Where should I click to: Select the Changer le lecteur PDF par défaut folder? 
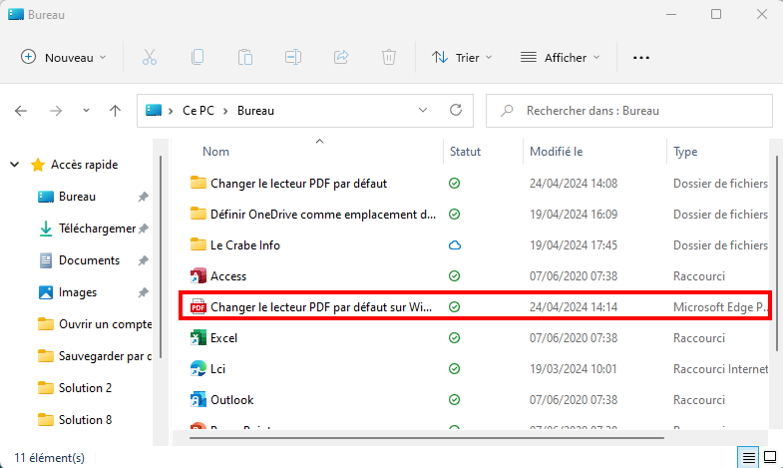[298, 184]
